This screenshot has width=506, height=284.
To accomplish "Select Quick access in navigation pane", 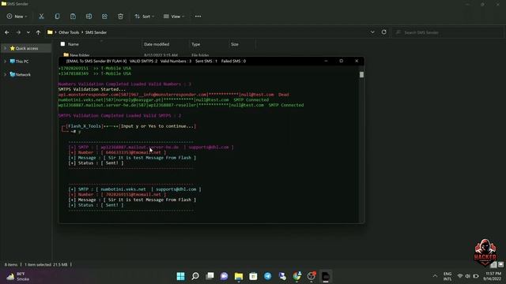I will [x=27, y=48].
